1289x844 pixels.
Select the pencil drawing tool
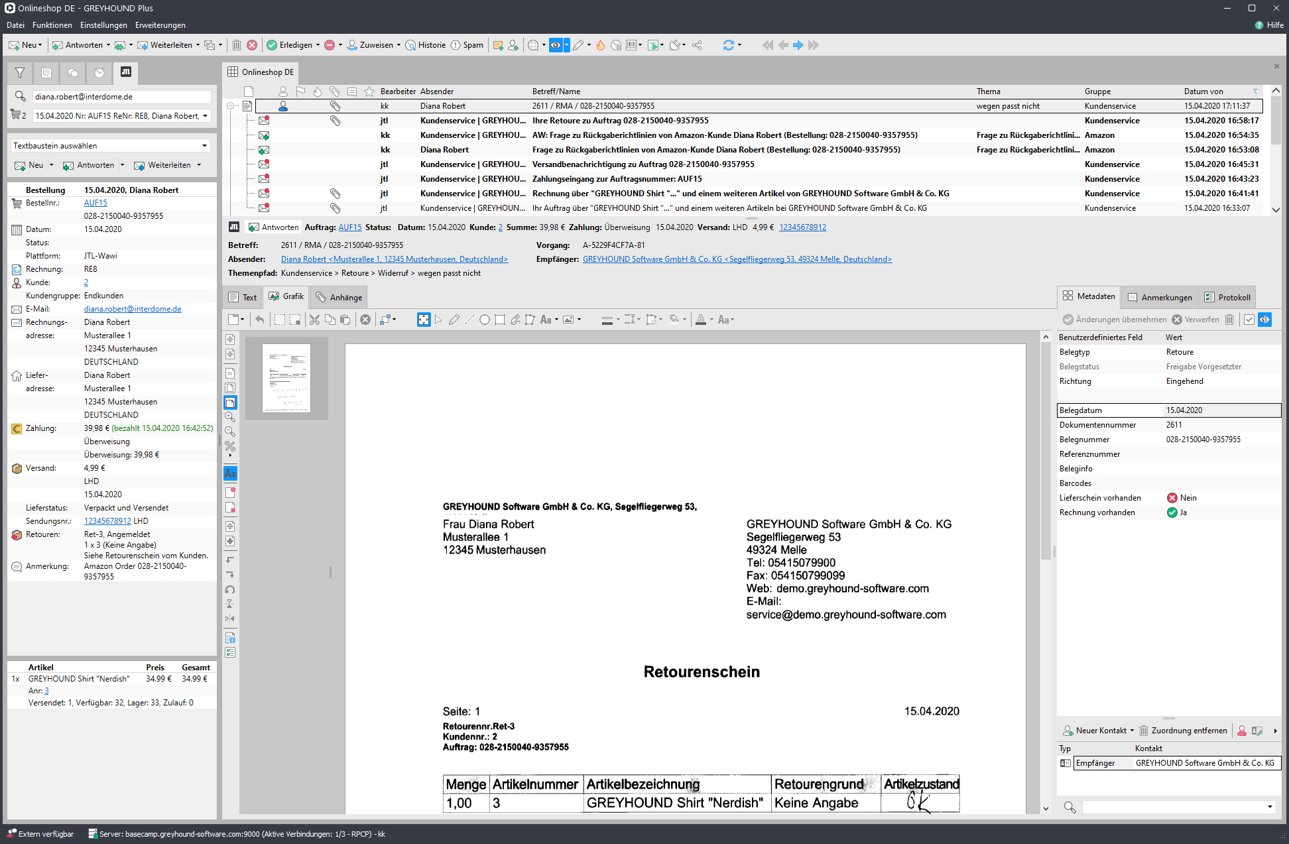pos(454,320)
